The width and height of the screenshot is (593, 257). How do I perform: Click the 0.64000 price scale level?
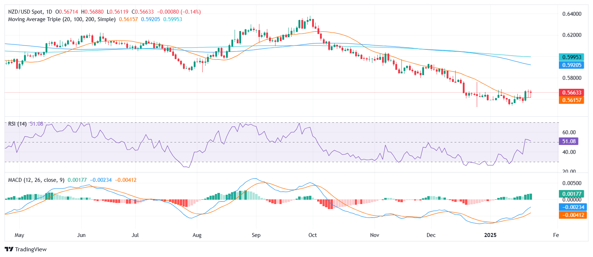click(x=571, y=14)
